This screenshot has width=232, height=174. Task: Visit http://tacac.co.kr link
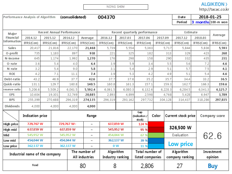[214, 9]
